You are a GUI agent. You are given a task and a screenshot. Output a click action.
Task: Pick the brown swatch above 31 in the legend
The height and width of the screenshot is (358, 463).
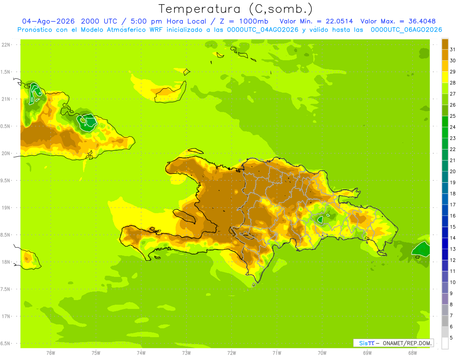coord(445,44)
